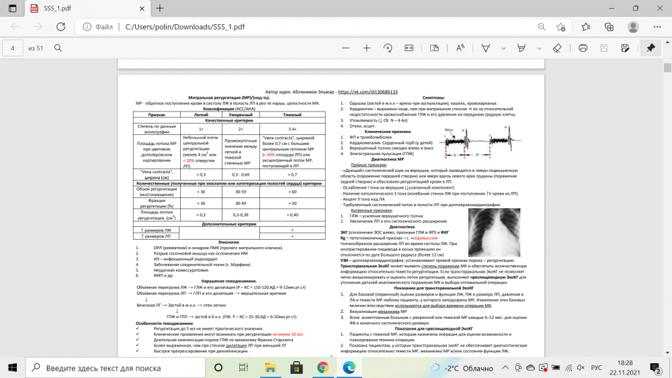Zoom in with the plus button

(366, 48)
